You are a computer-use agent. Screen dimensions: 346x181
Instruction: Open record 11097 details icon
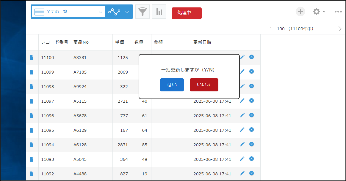click(x=32, y=101)
